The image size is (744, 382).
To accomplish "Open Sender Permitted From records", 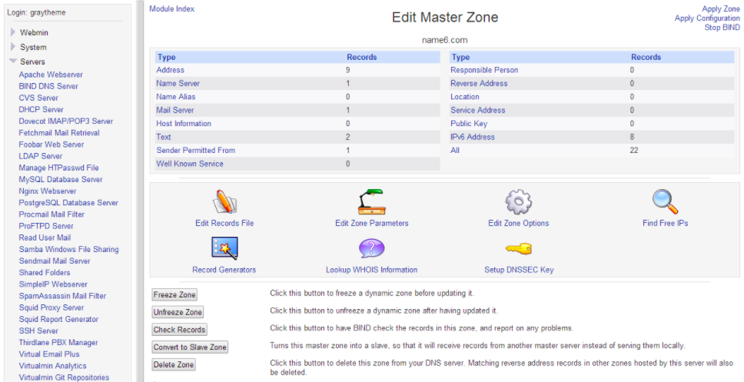I will tap(195, 150).
